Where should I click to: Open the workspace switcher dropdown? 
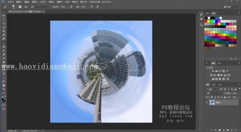pos(231,7)
